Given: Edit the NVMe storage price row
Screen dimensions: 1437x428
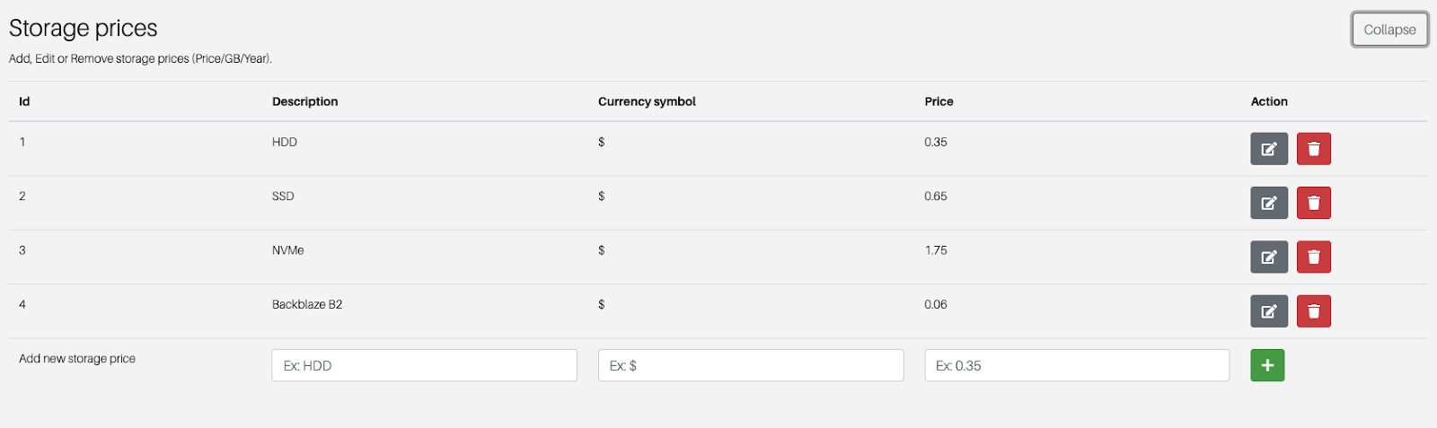Looking at the screenshot, I should click(1269, 257).
